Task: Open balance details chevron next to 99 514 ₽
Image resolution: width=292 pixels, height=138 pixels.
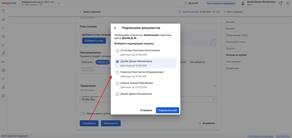Action: [x=201, y=3]
